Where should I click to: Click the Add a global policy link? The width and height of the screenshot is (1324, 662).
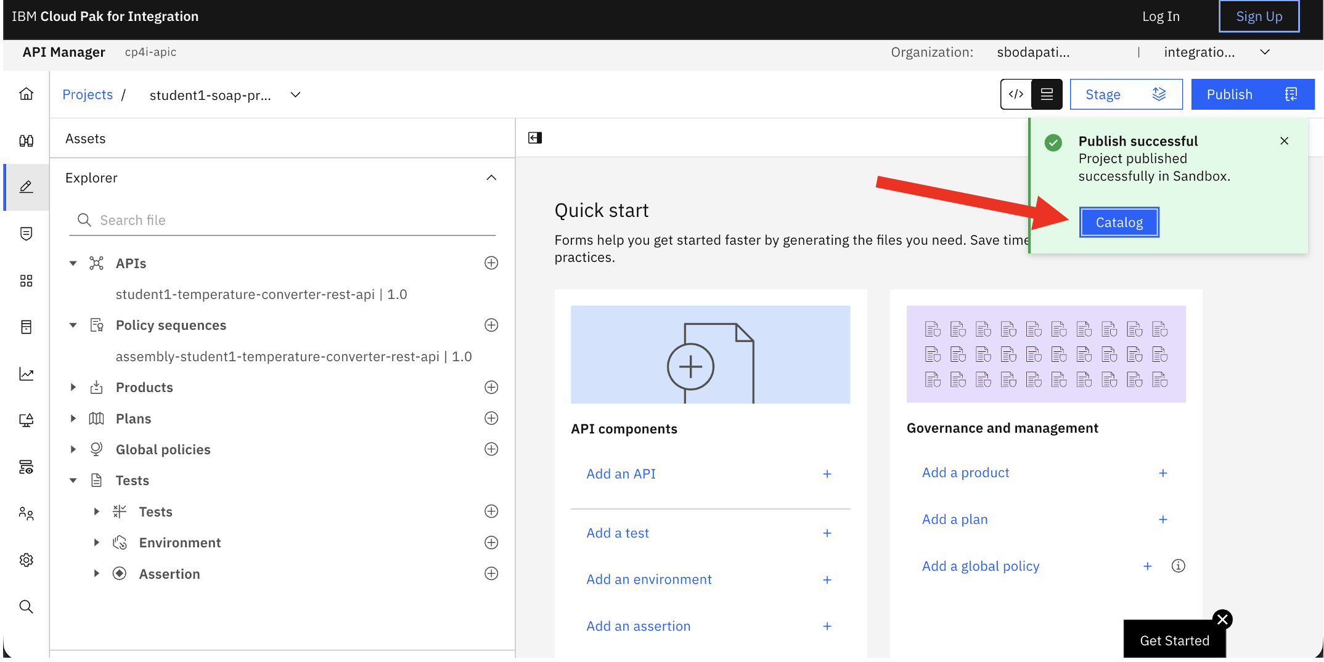[x=981, y=566]
